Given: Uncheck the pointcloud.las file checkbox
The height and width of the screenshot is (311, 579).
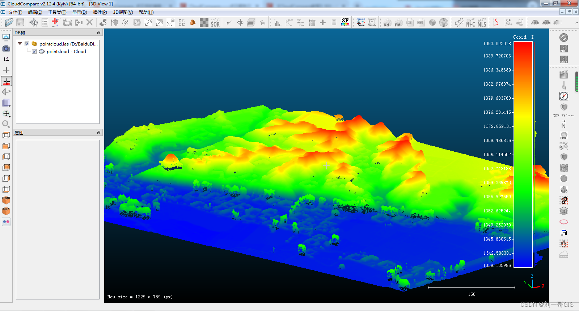Looking at the screenshot, I should click(x=27, y=44).
